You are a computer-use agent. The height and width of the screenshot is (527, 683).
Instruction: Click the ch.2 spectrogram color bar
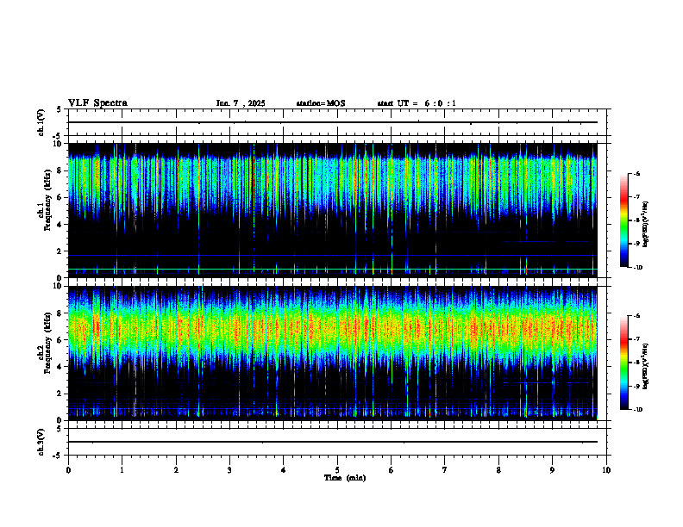point(623,363)
